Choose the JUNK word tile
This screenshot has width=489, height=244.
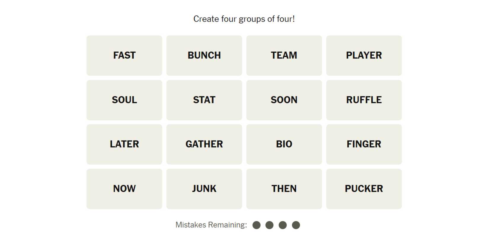pyautogui.click(x=204, y=189)
